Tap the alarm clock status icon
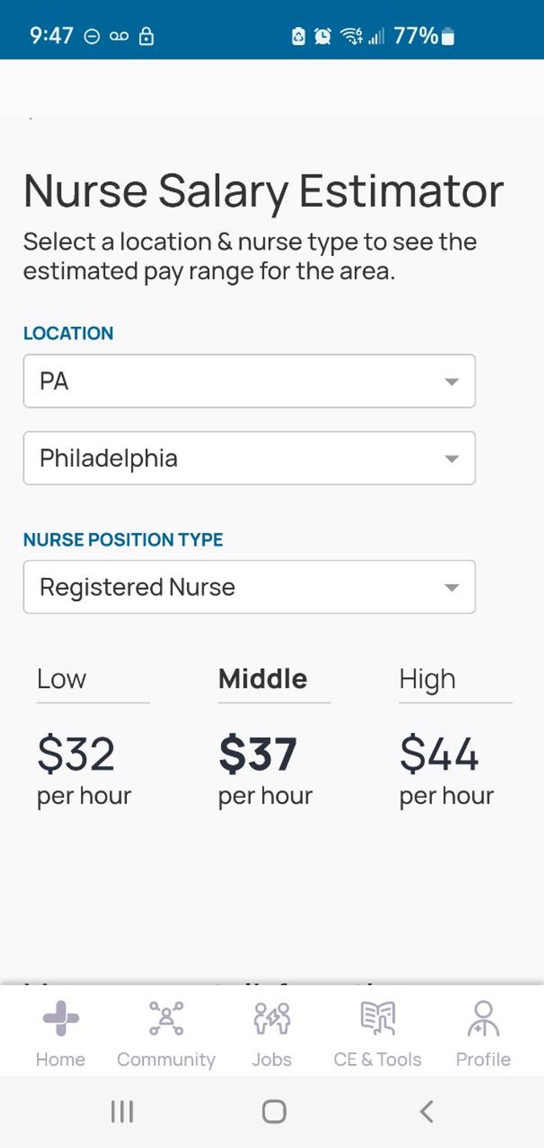Viewport: 544px width, 1148px height. click(x=322, y=36)
